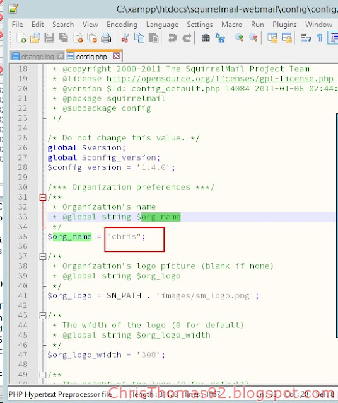Screen dimensions: 338x403
Task: Click the Paste clipboard icon
Action: pyautogui.click(x=154, y=38)
